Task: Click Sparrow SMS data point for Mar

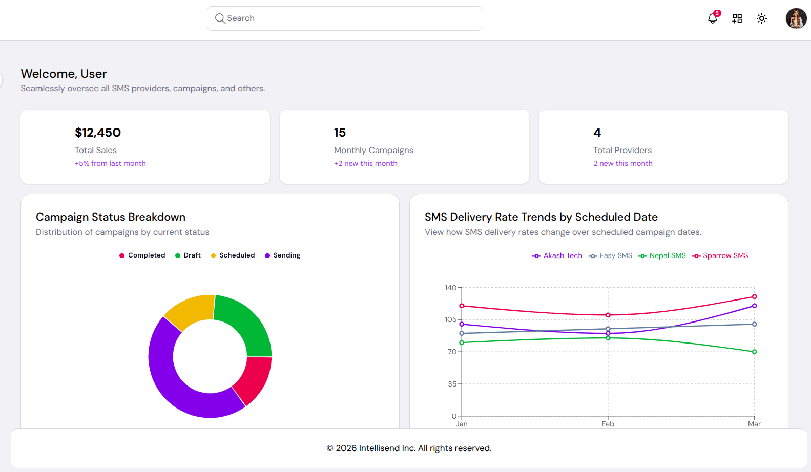Action: (x=754, y=297)
